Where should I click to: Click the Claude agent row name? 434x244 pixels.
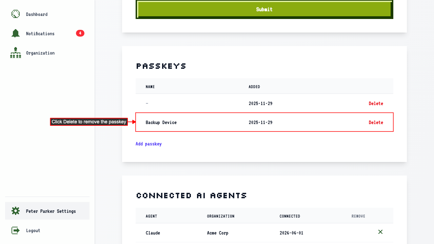tap(153, 233)
